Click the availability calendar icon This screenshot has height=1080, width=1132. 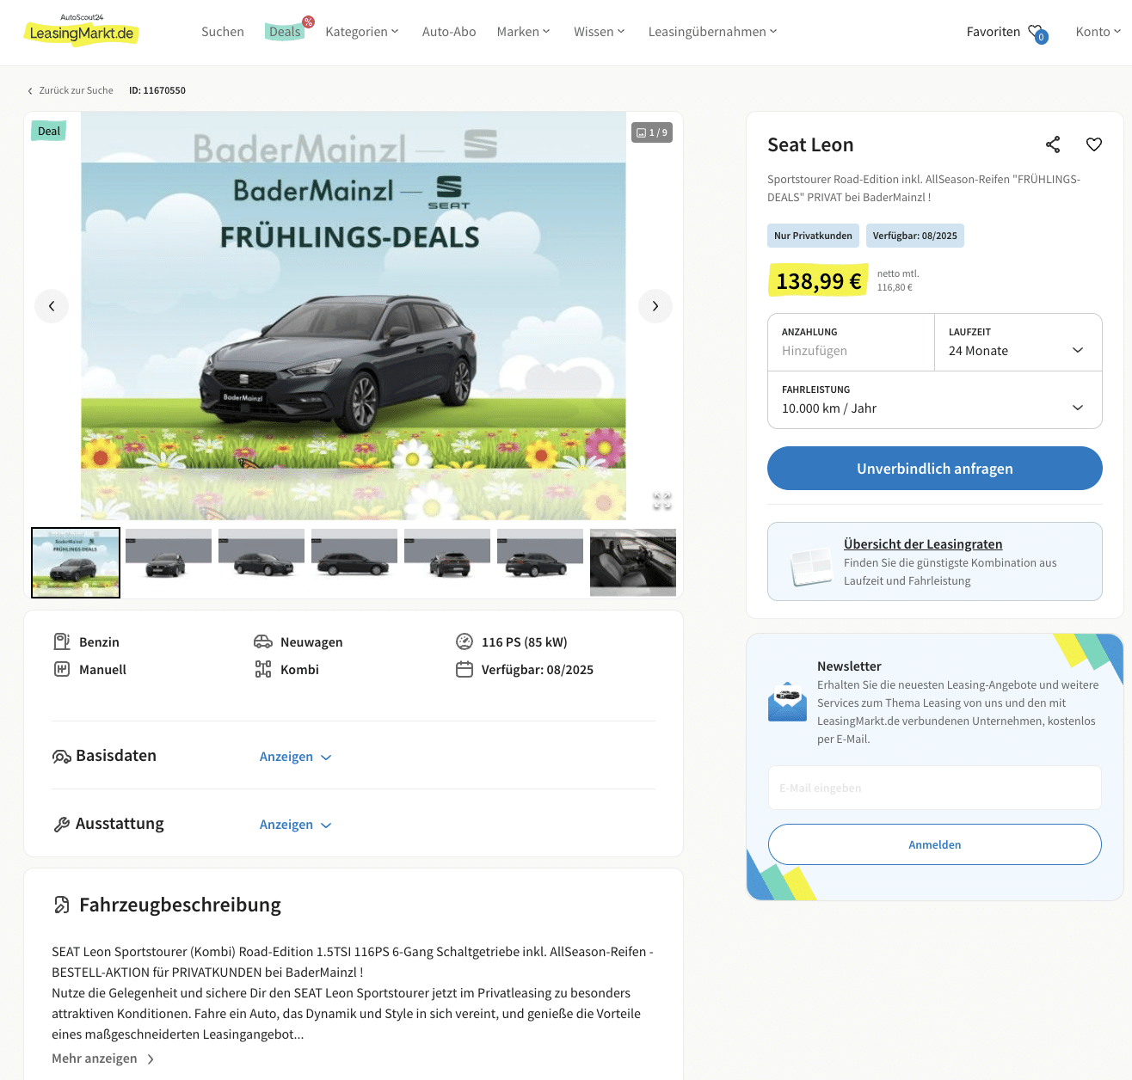point(464,669)
